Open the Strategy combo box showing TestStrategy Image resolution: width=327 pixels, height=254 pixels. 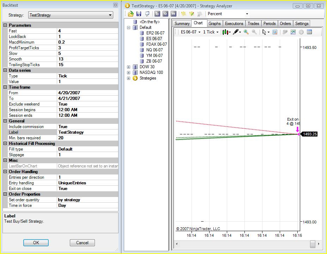tap(71, 15)
